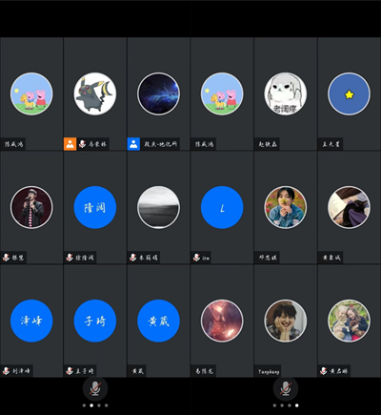The image size is (381, 415).
Task: Select the Yangkang name label
Action: pos(269,371)
